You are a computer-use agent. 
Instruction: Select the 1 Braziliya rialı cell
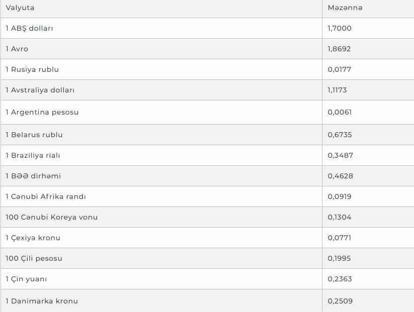(x=33, y=155)
